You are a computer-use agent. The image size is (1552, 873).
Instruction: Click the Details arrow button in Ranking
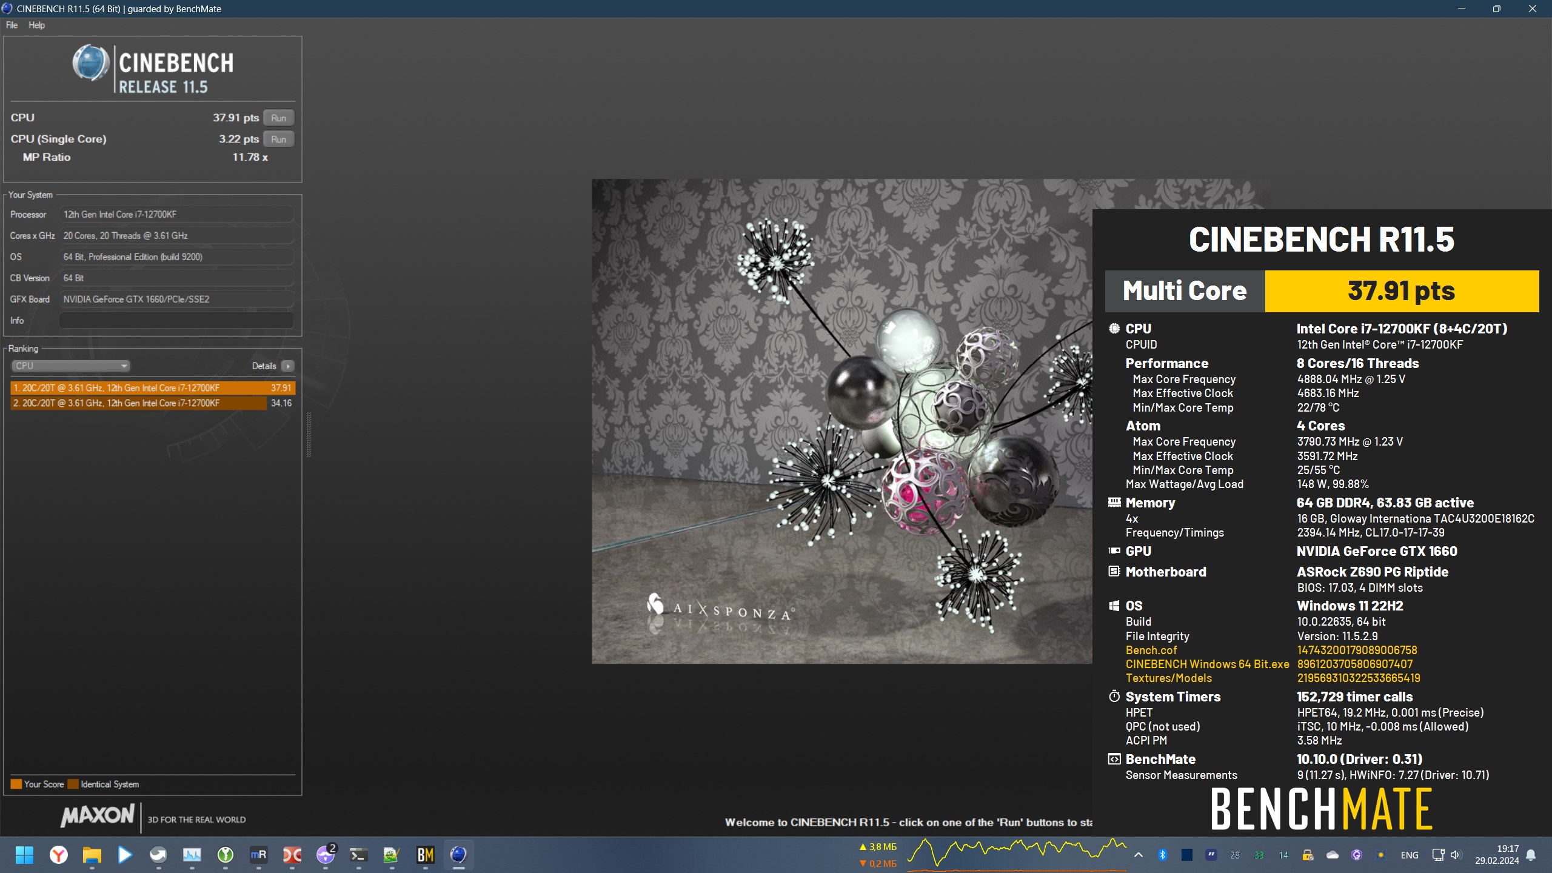[288, 366]
